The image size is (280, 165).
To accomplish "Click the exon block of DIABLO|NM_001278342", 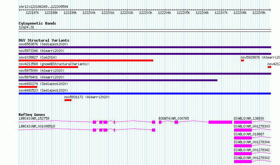I will [243, 154].
